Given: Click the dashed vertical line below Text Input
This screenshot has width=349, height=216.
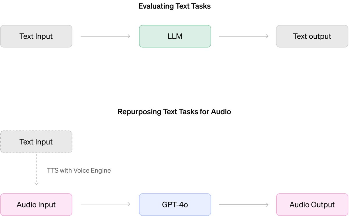Looking at the screenshot, I should point(36,168).
